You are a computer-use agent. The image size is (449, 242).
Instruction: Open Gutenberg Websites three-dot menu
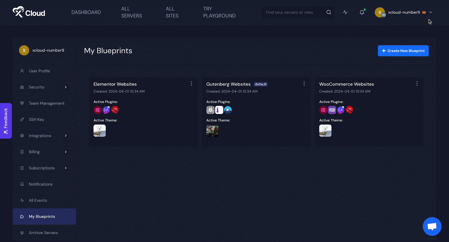[x=304, y=84]
